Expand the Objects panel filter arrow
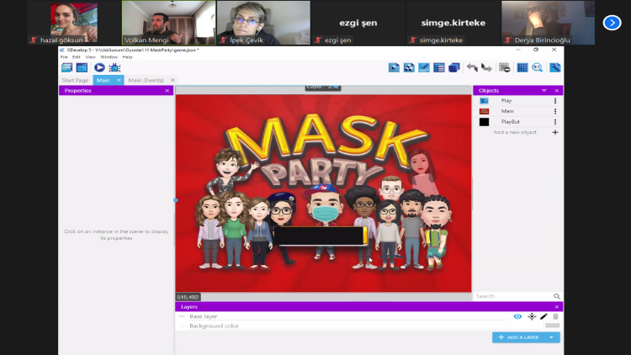The height and width of the screenshot is (355, 631). [x=544, y=90]
